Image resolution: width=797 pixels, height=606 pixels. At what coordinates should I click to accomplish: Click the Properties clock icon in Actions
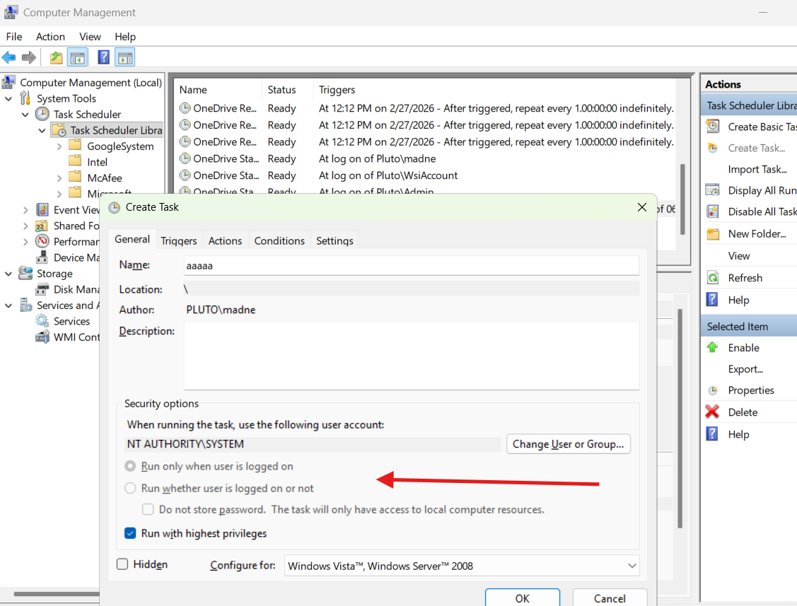[x=713, y=390]
